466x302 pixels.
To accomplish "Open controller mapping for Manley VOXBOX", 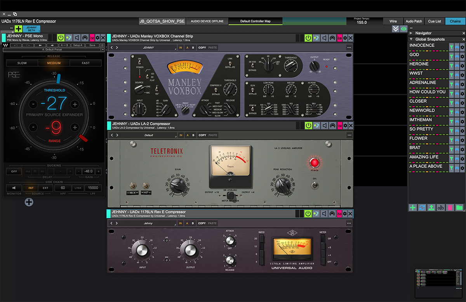I will click(332, 38).
